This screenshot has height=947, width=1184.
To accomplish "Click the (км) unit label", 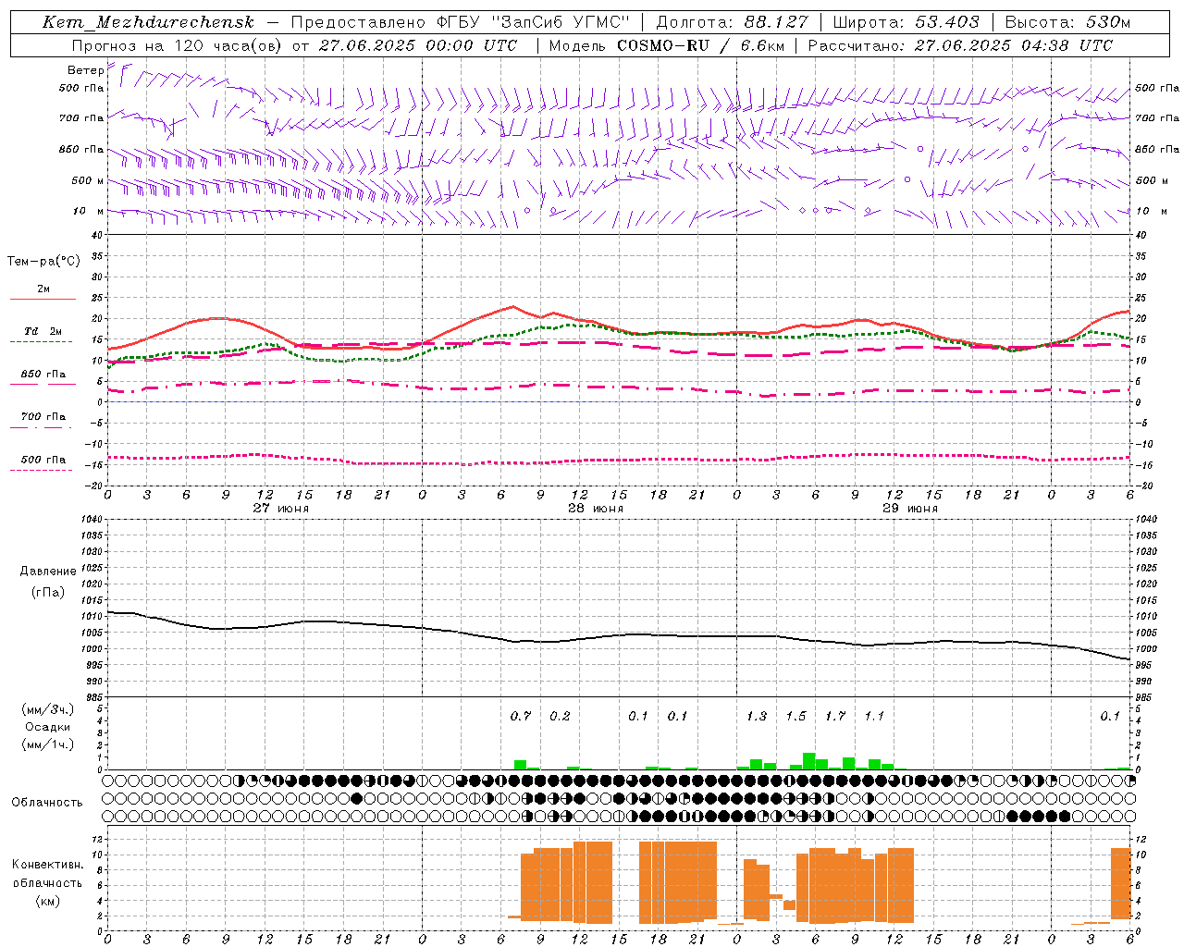I will click(x=48, y=901).
